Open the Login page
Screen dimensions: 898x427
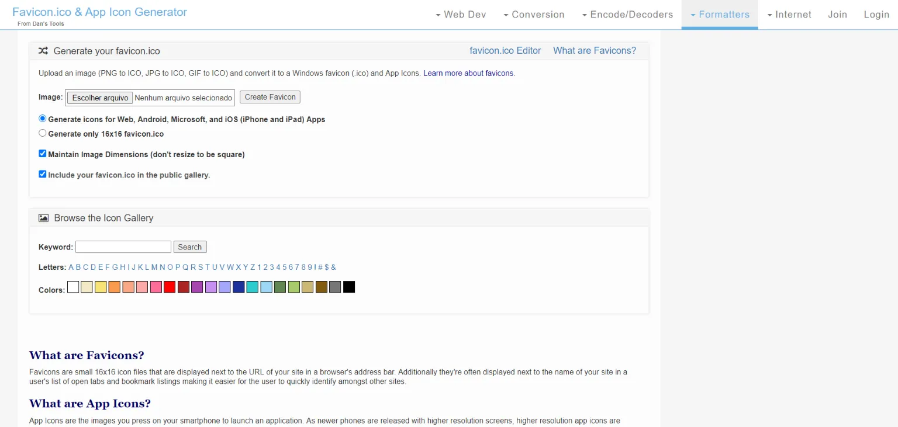tap(876, 15)
